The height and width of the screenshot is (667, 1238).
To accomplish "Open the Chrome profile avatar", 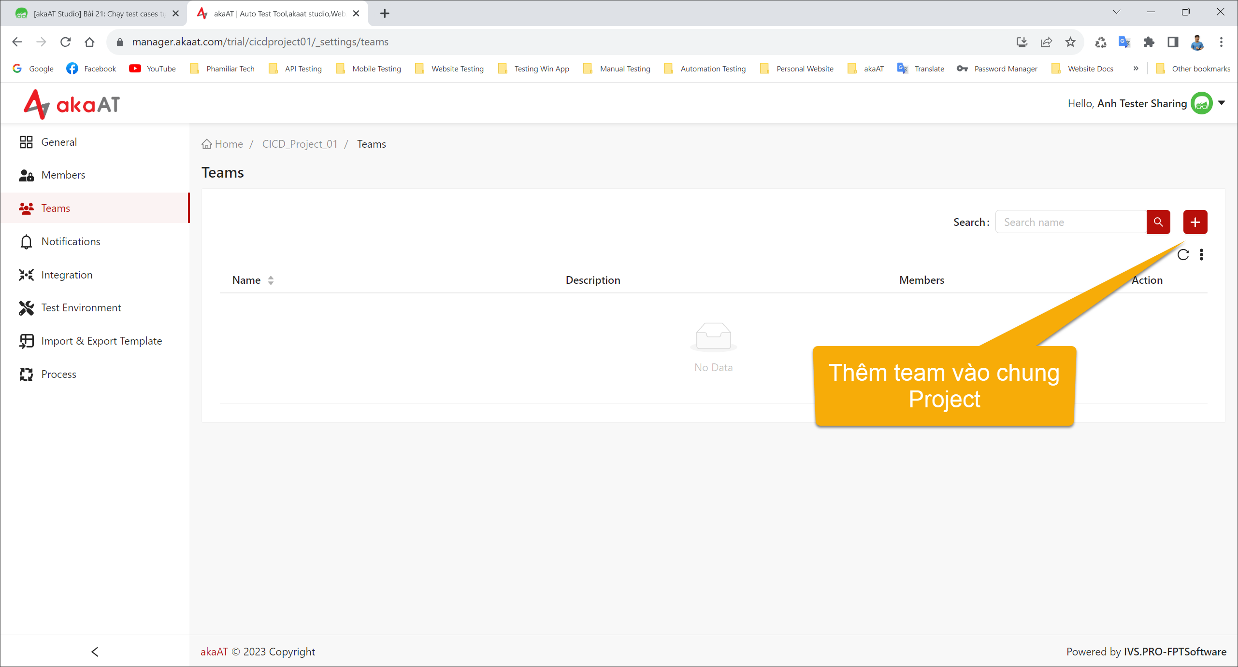I will coord(1197,42).
